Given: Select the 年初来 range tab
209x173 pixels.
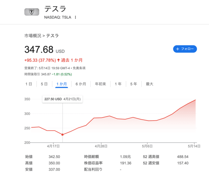Looking at the screenshot, I should pyautogui.click(x=101, y=84).
